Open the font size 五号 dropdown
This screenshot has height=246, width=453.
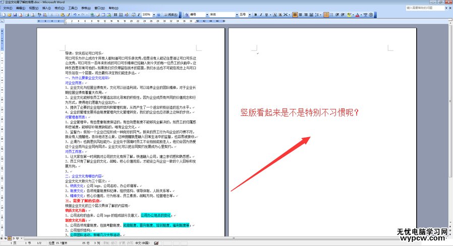pyautogui.click(x=250, y=15)
